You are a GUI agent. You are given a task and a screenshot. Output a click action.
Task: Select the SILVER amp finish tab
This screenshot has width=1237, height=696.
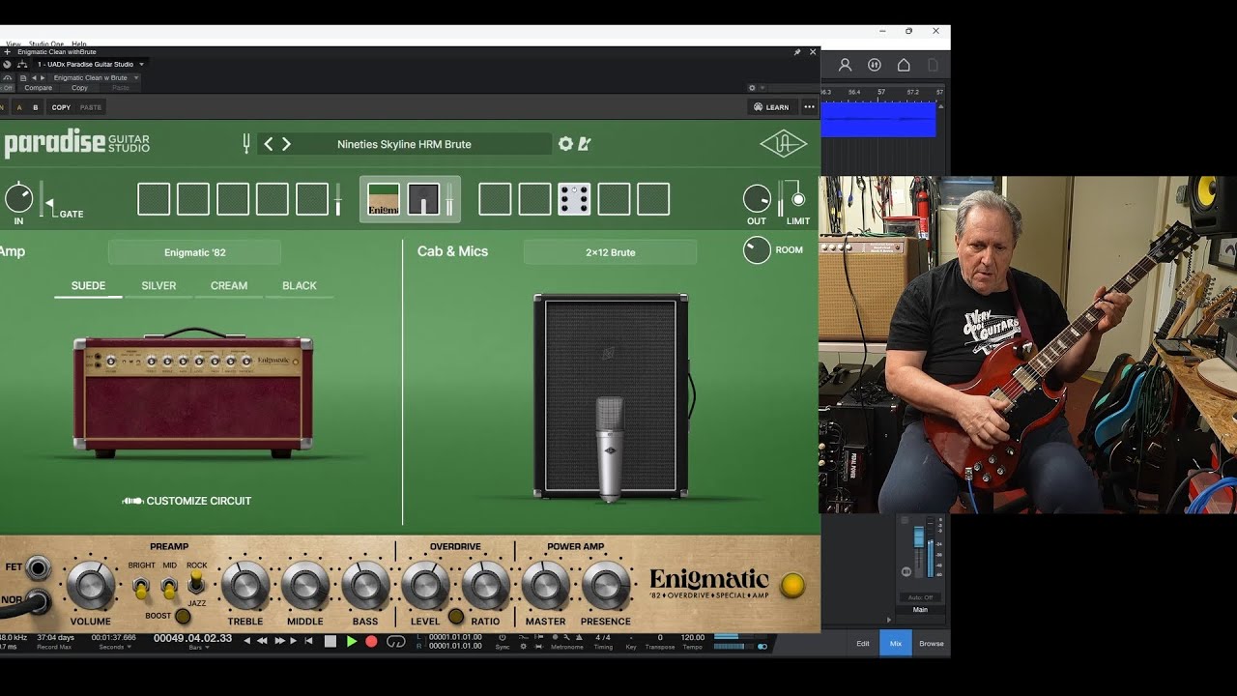point(158,286)
